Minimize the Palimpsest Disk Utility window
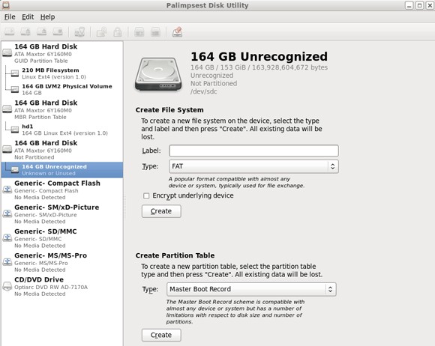Screen dimensions: 435x346 click(409, 5)
